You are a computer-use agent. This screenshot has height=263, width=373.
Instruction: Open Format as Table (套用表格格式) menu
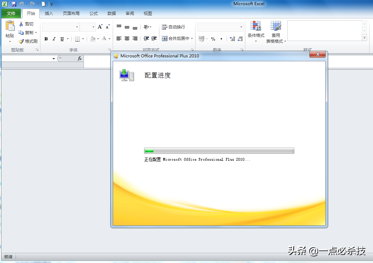276,32
